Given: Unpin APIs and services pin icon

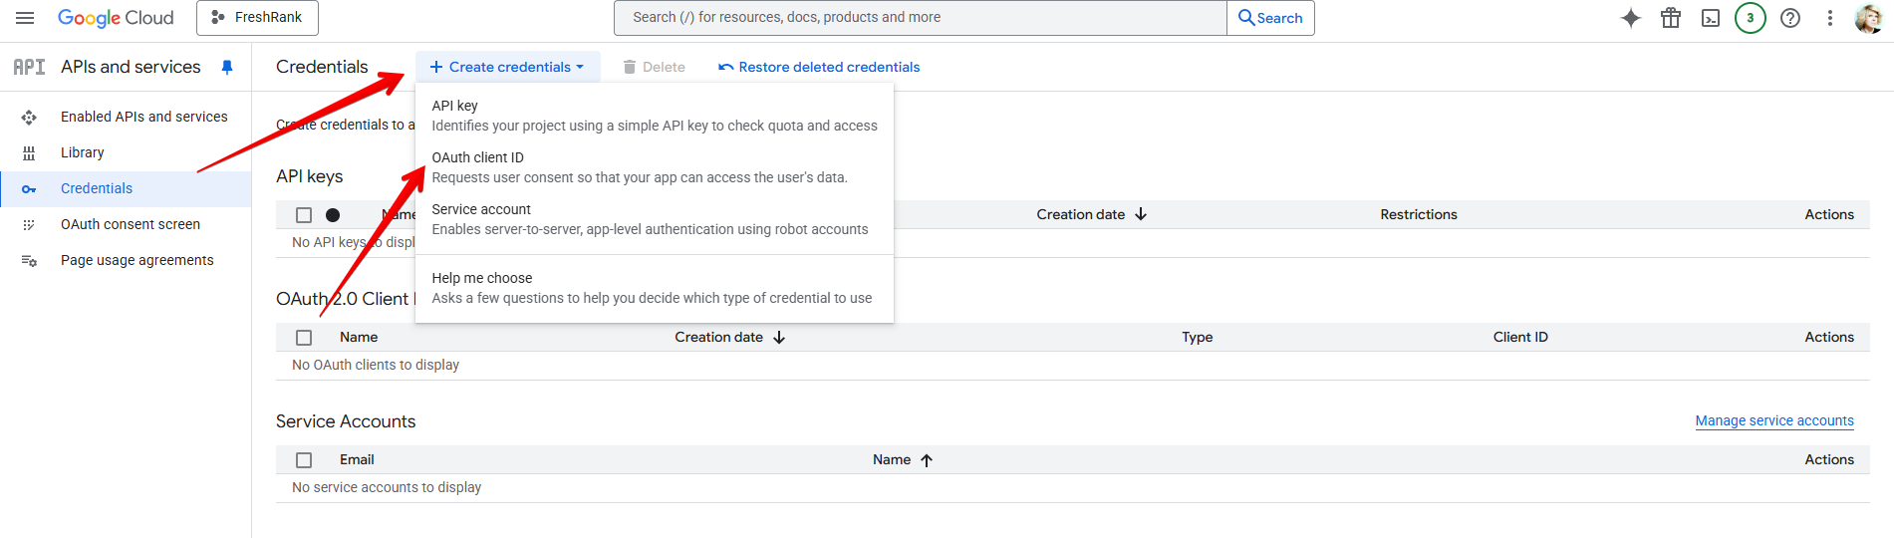Looking at the screenshot, I should tap(227, 67).
